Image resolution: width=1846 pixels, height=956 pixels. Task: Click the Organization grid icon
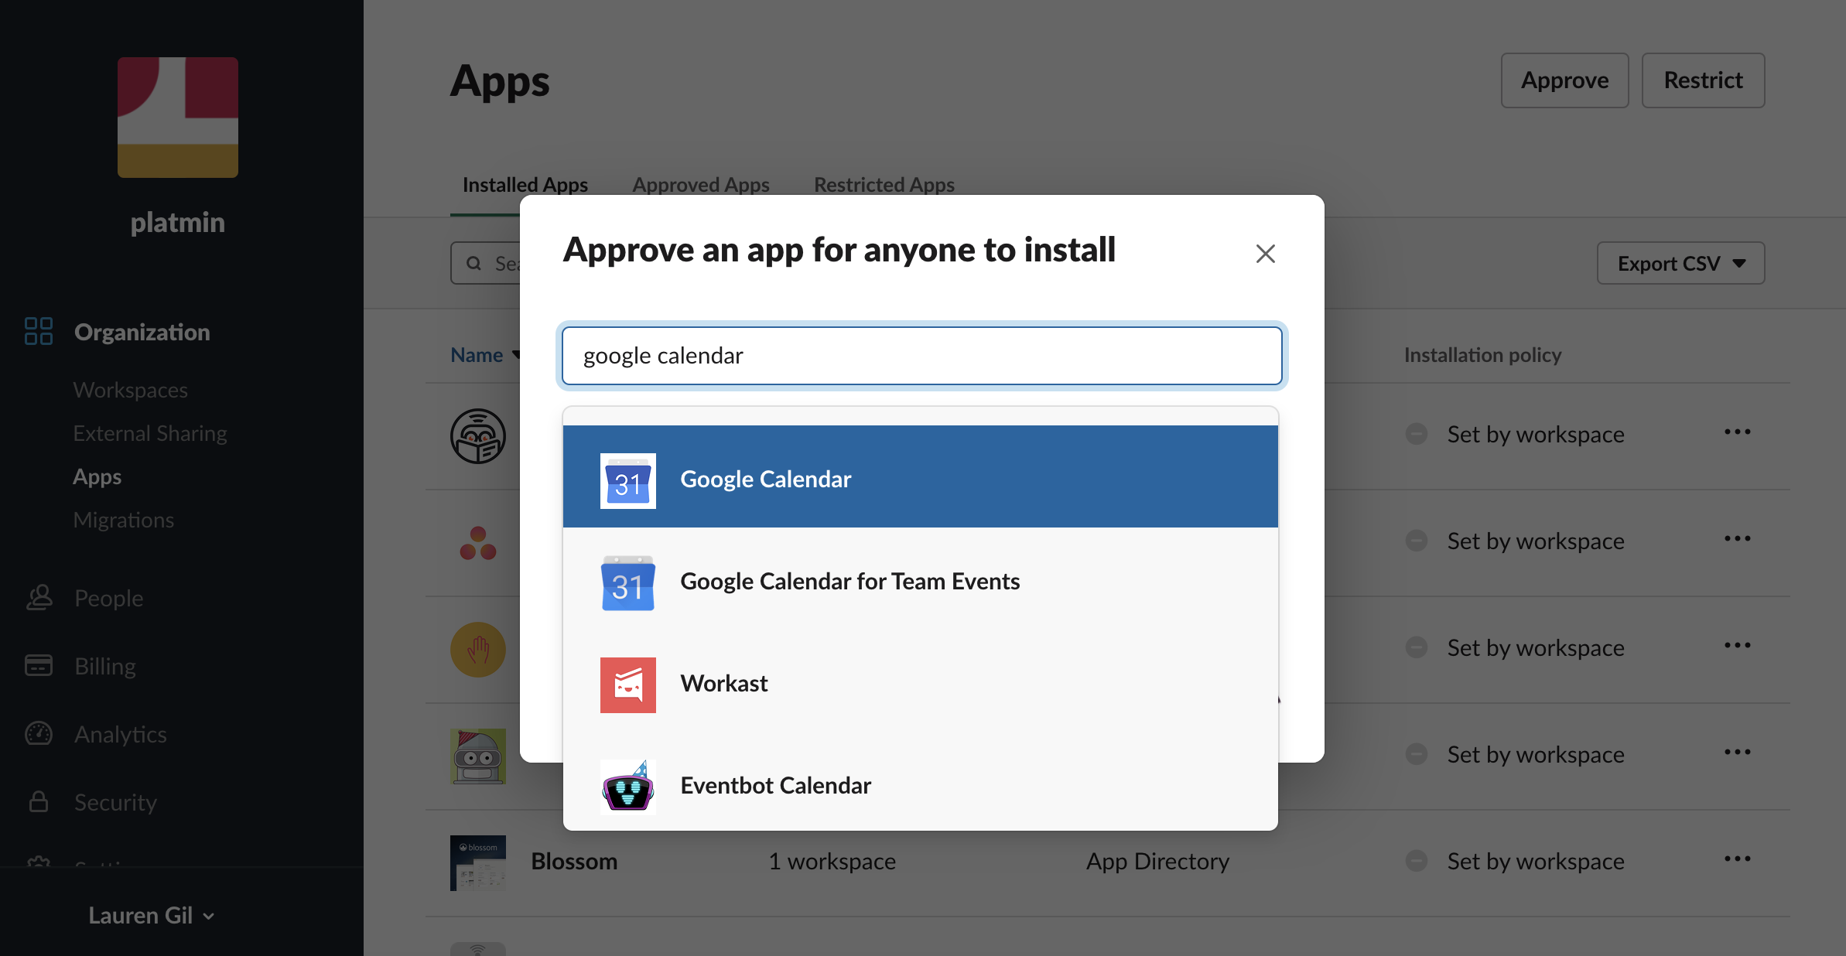39,331
